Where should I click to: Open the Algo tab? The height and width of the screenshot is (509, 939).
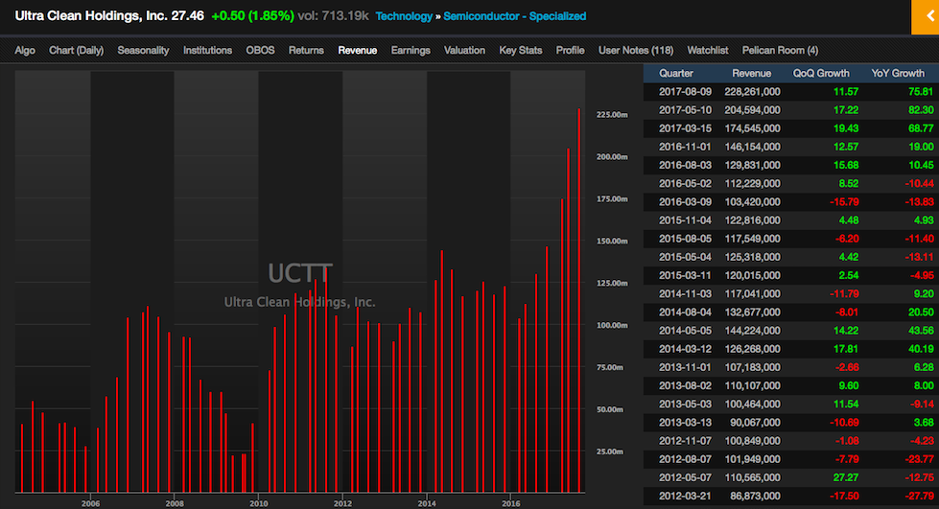click(x=25, y=50)
